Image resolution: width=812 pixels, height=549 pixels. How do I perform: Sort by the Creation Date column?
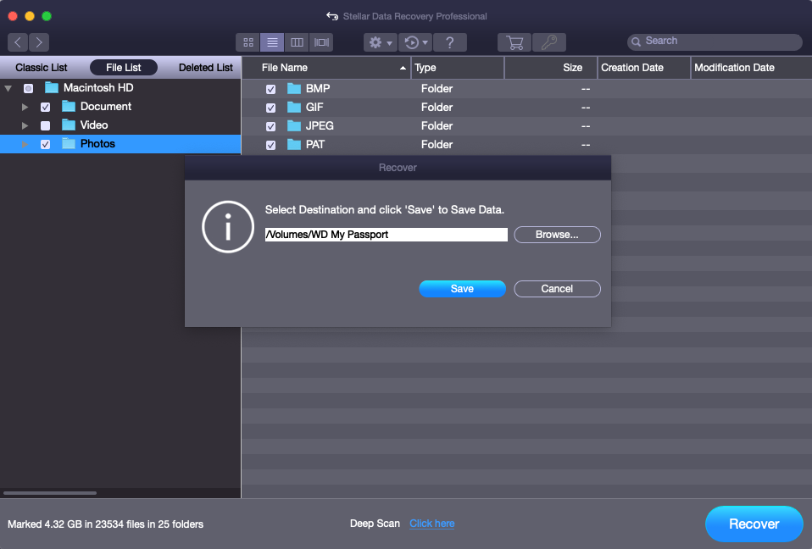[644, 67]
